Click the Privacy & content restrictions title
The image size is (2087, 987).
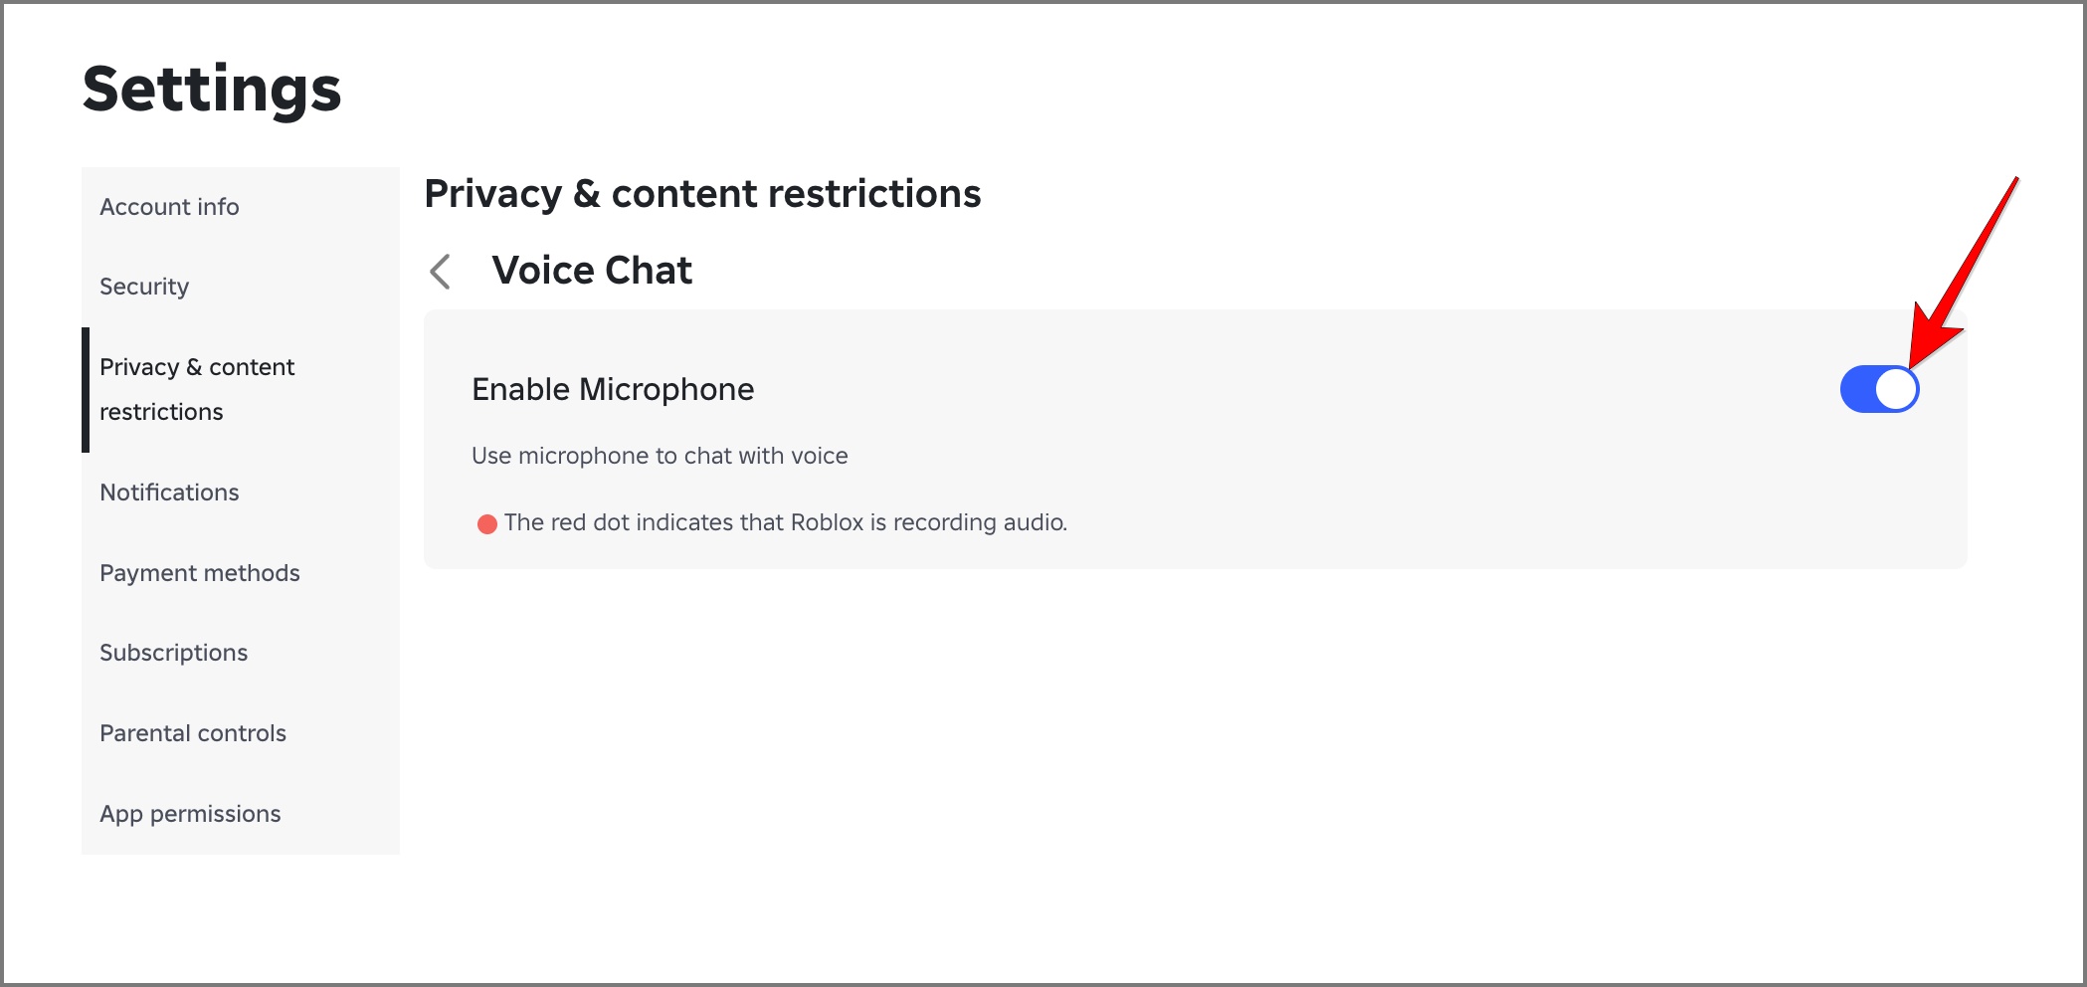[x=702, y=193]
